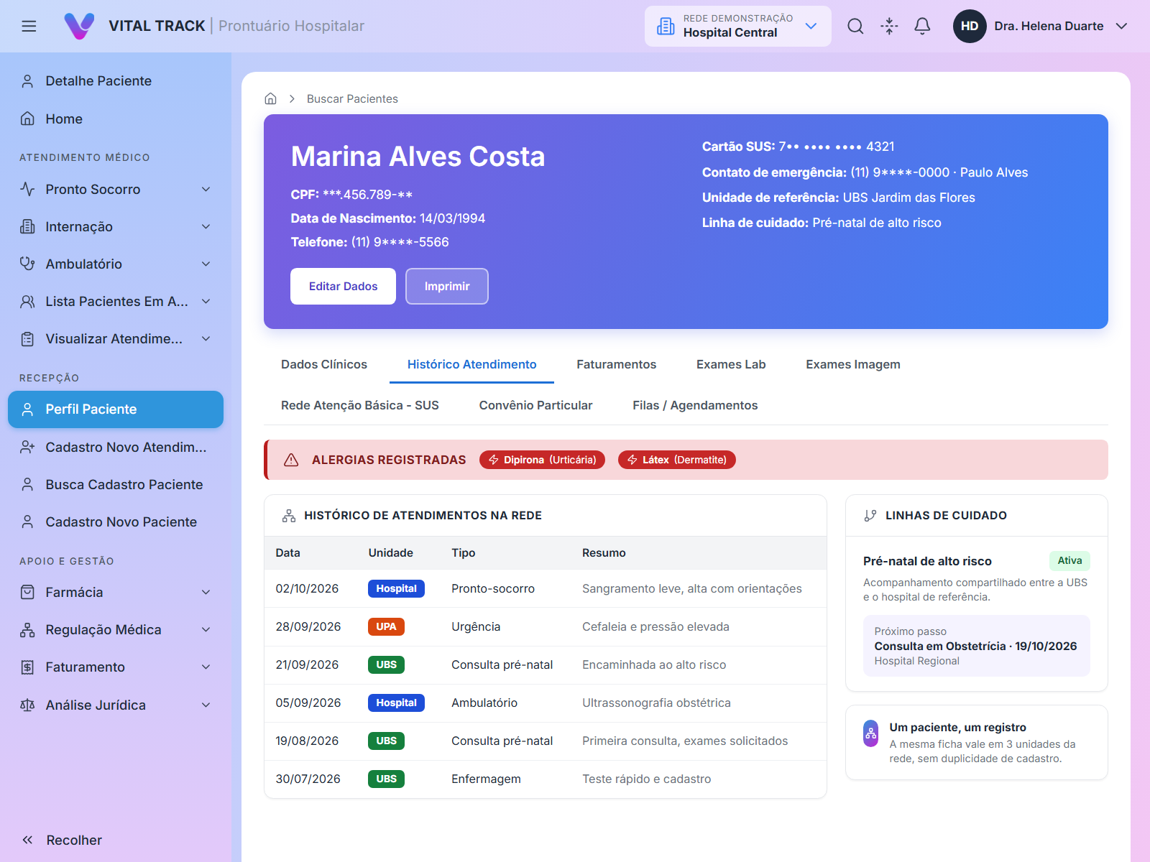Click the Busca Cadastro Paciente person icon
1150x862 pixels.
point(27,484)
